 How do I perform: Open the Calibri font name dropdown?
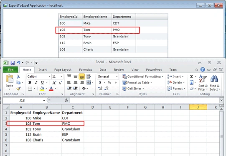[x=49, y=77]
